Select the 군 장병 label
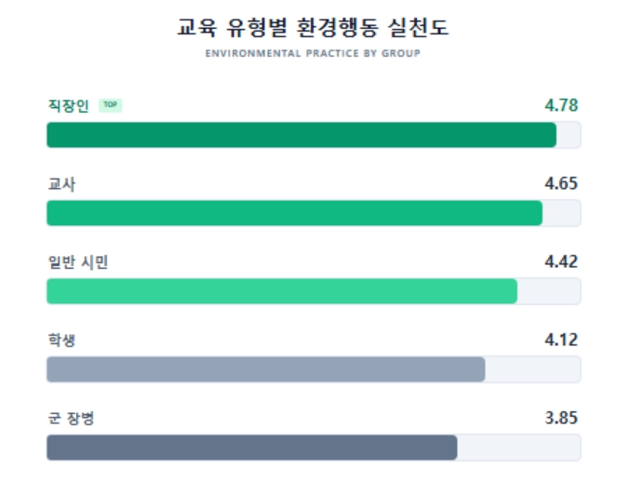 click(x=70, y=419)
